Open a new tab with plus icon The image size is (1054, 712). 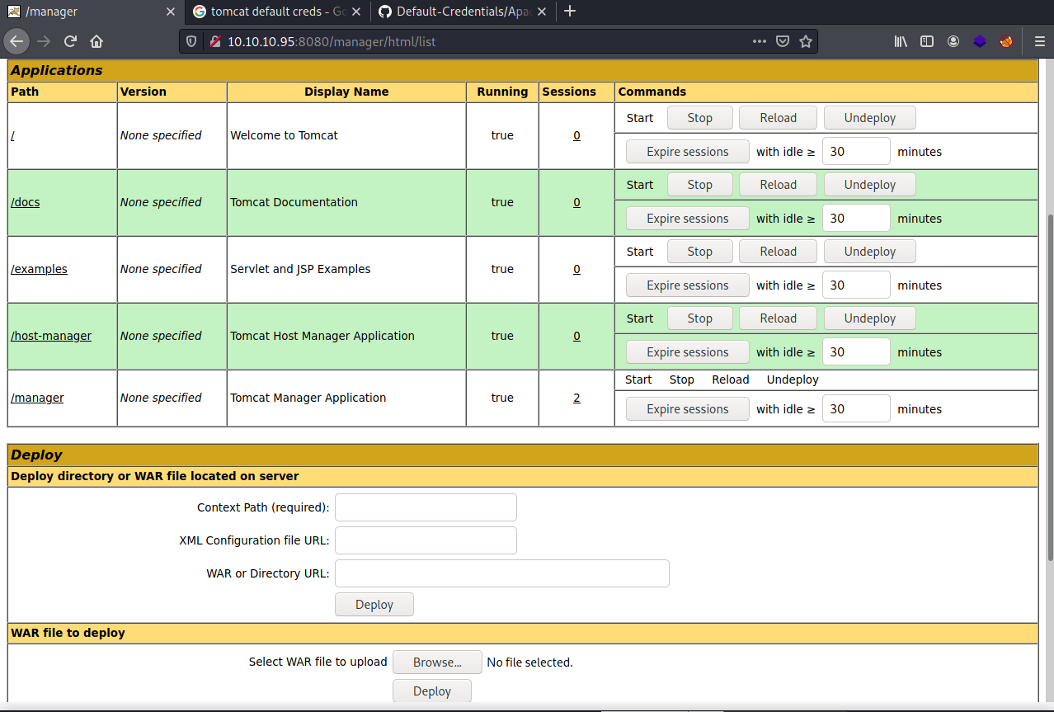(x=569, y=12)
